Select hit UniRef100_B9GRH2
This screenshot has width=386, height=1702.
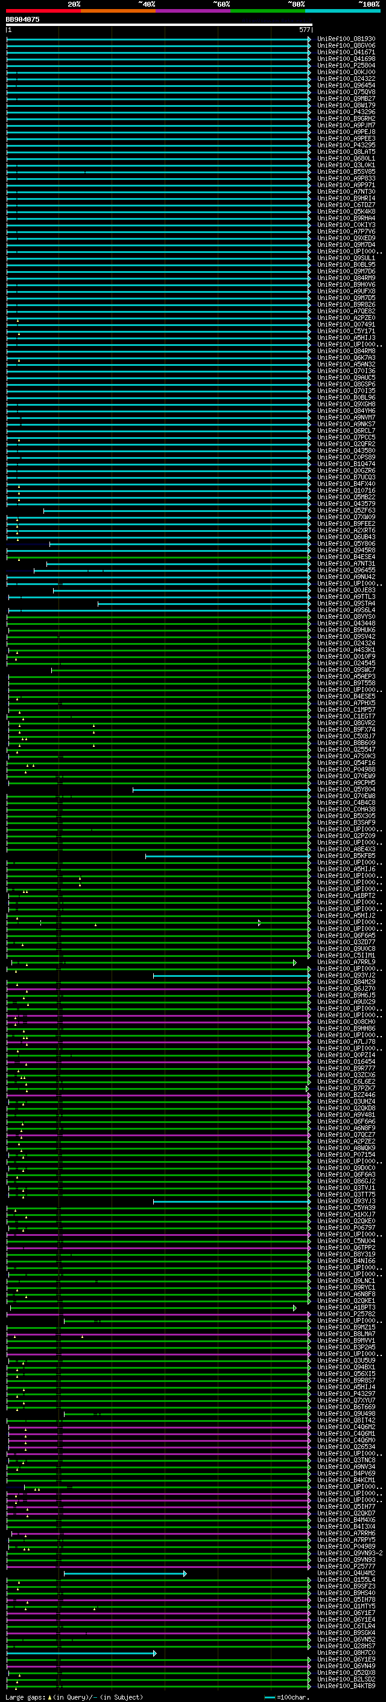coord(346,118)
